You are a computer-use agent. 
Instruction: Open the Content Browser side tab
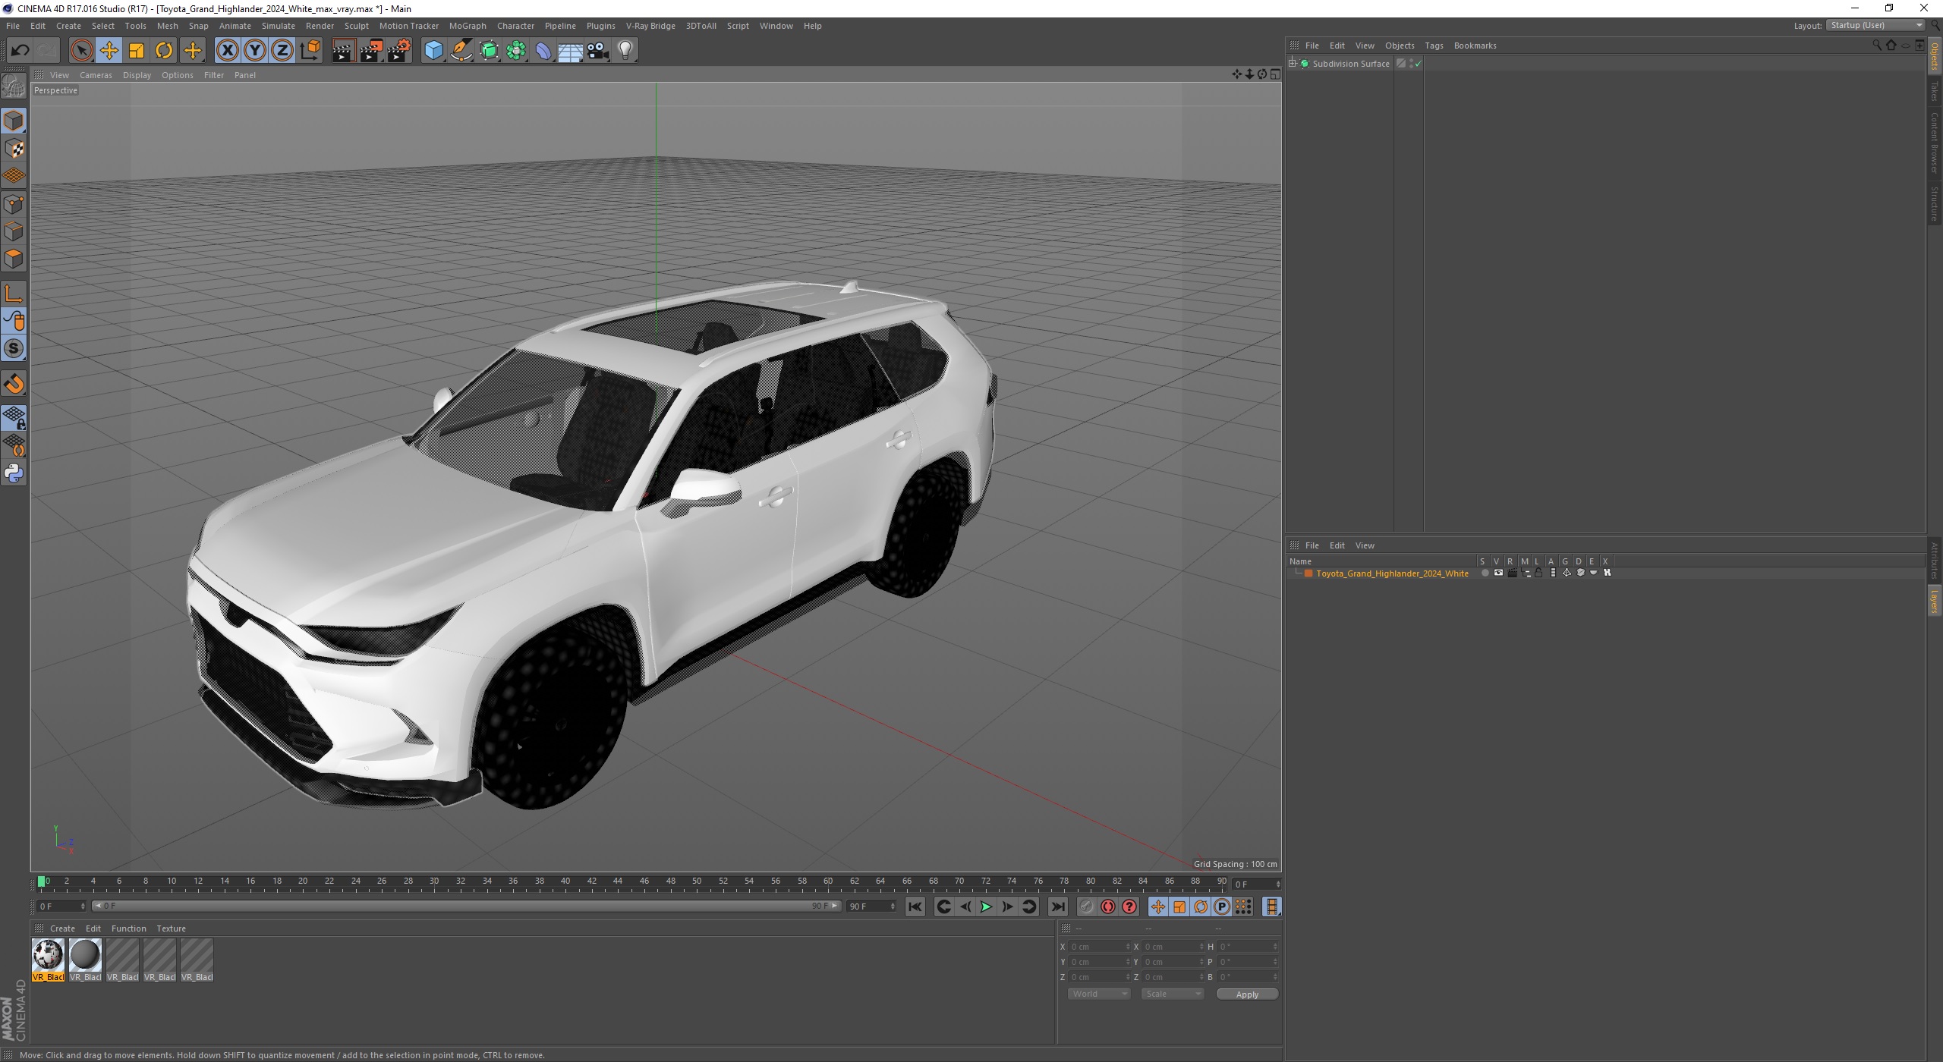coord(1935,143)
